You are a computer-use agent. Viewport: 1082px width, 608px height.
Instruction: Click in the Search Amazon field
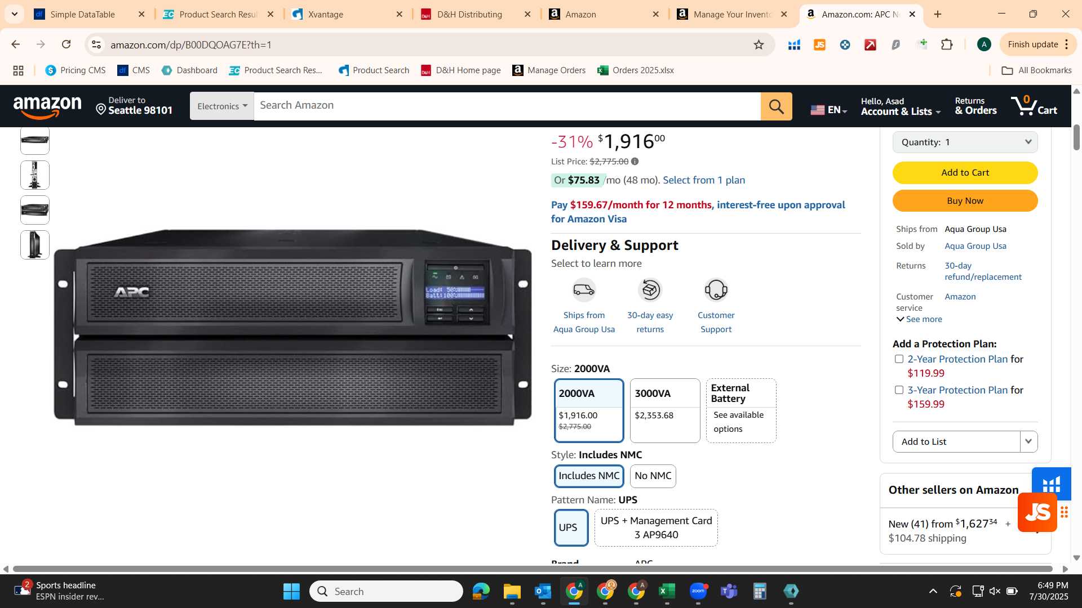click(x=507, y=106)
